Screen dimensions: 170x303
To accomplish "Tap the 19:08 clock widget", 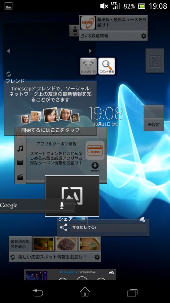I will point(106,113).
